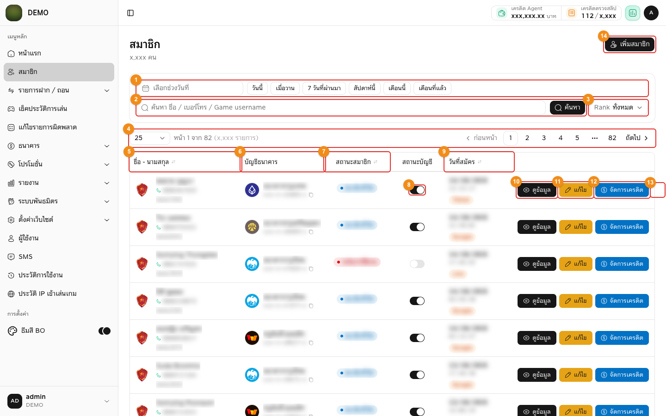Click the bar-chart icon beside รายงาน
Screen dimensions: 666x416
(x=11, y=183)
